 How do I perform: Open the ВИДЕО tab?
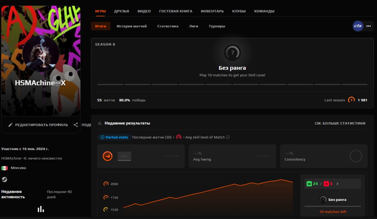click(144, 11)
